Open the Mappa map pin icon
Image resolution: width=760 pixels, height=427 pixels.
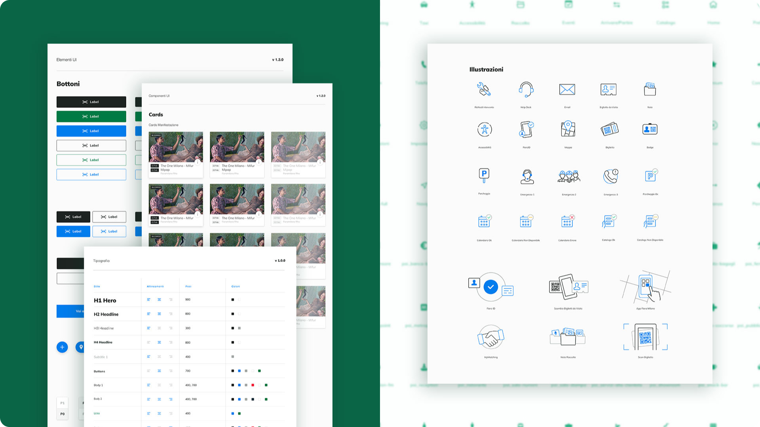pos(568,129)
